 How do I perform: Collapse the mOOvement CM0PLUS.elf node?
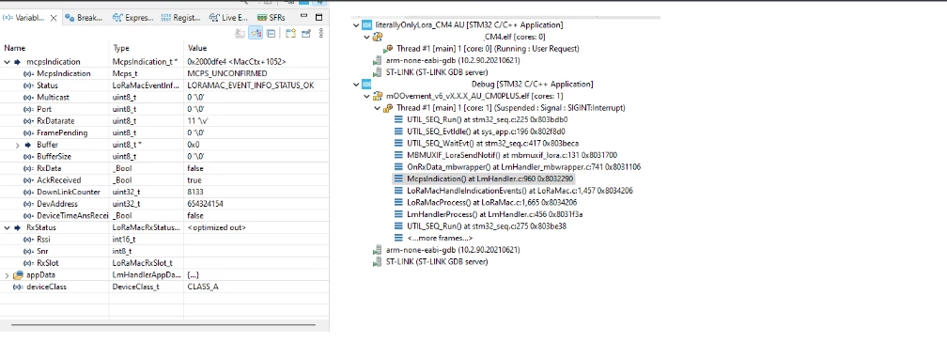366,96
